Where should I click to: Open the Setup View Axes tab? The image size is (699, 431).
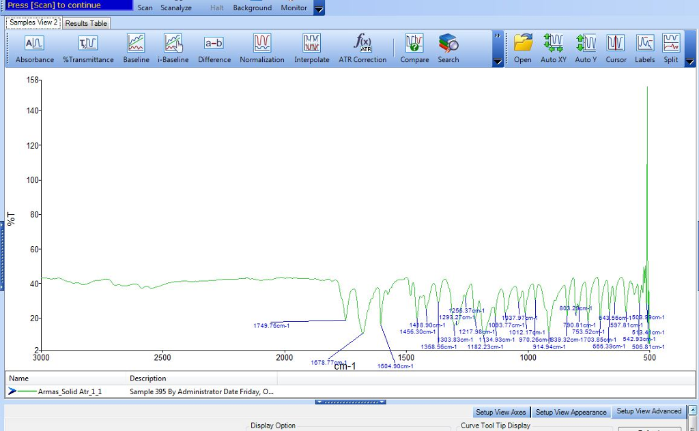click(x=500, y=412)
